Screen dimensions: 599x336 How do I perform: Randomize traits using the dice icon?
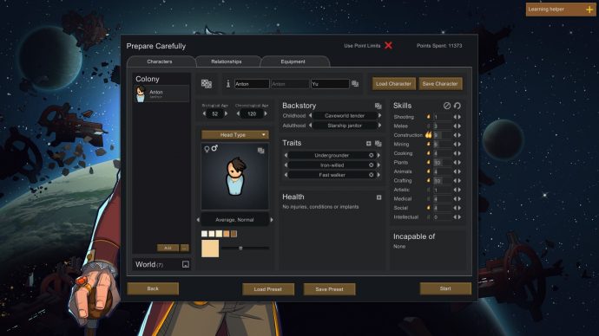click(378, 143)
